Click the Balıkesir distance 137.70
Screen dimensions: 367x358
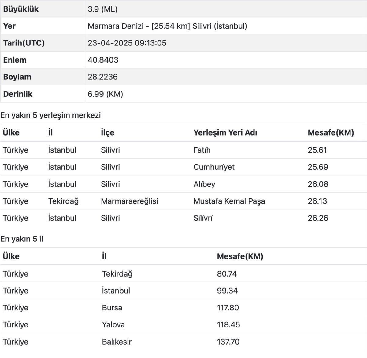click(x=228, y=342)
